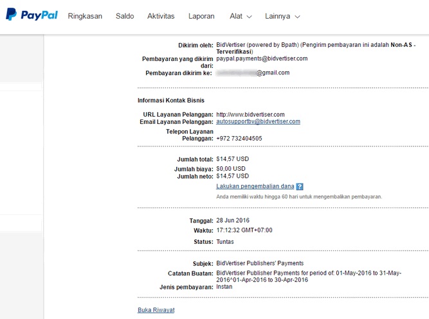
Task: Click the PayPal logo
Action: [32, 15]
